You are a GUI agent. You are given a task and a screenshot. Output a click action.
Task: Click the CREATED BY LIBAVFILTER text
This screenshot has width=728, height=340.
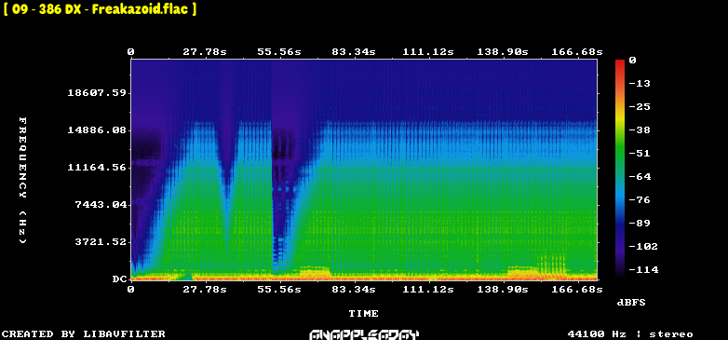pyautogui.click(x=84, y=334)
